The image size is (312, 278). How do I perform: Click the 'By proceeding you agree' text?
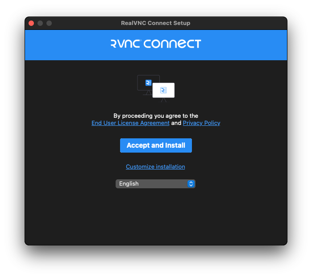(156, 116)
